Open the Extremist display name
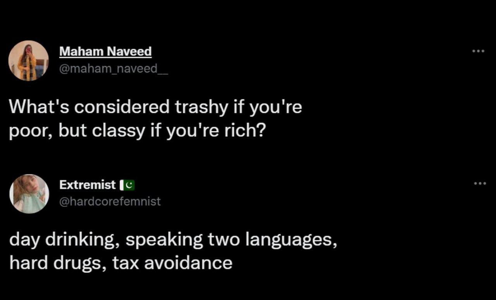This screenshot has width=496, height=300. tap(88, 185)
